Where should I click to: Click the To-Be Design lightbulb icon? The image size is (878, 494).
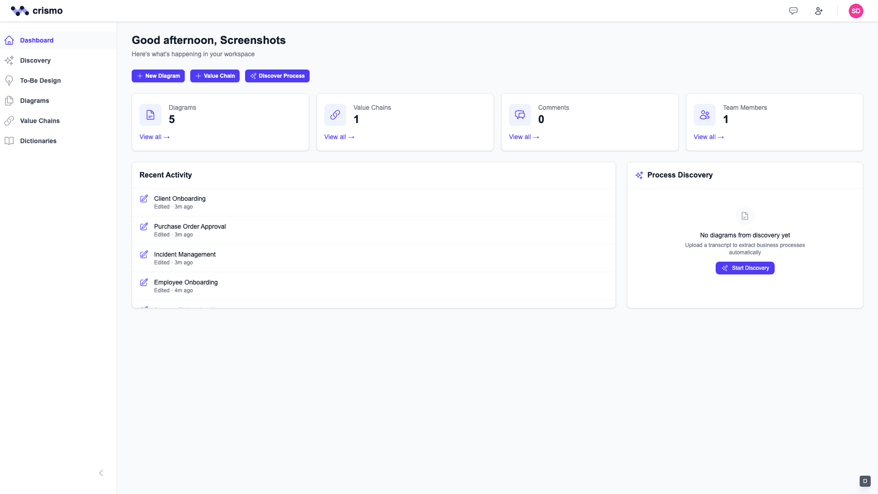[10, 81]
